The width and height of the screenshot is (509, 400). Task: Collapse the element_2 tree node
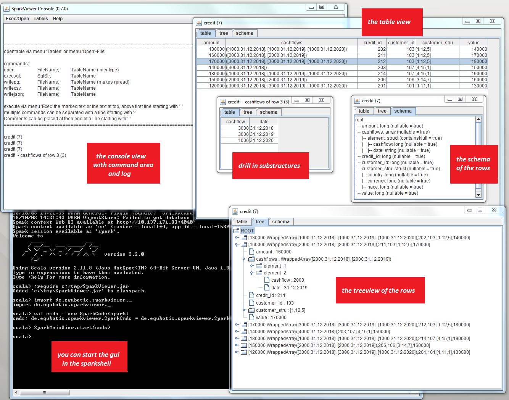pyautogui.click(x=252, y=273)
